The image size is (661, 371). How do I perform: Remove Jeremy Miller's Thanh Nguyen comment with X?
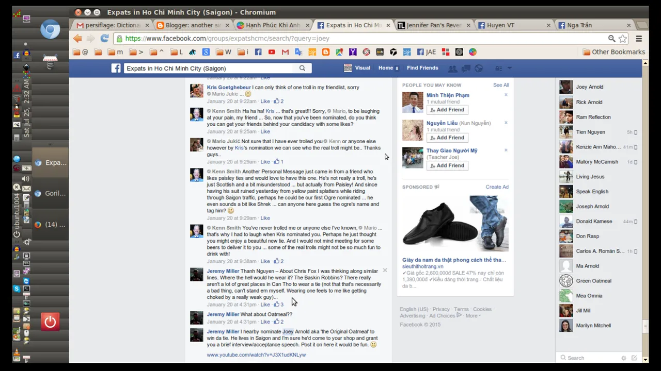tap(385, 271)
